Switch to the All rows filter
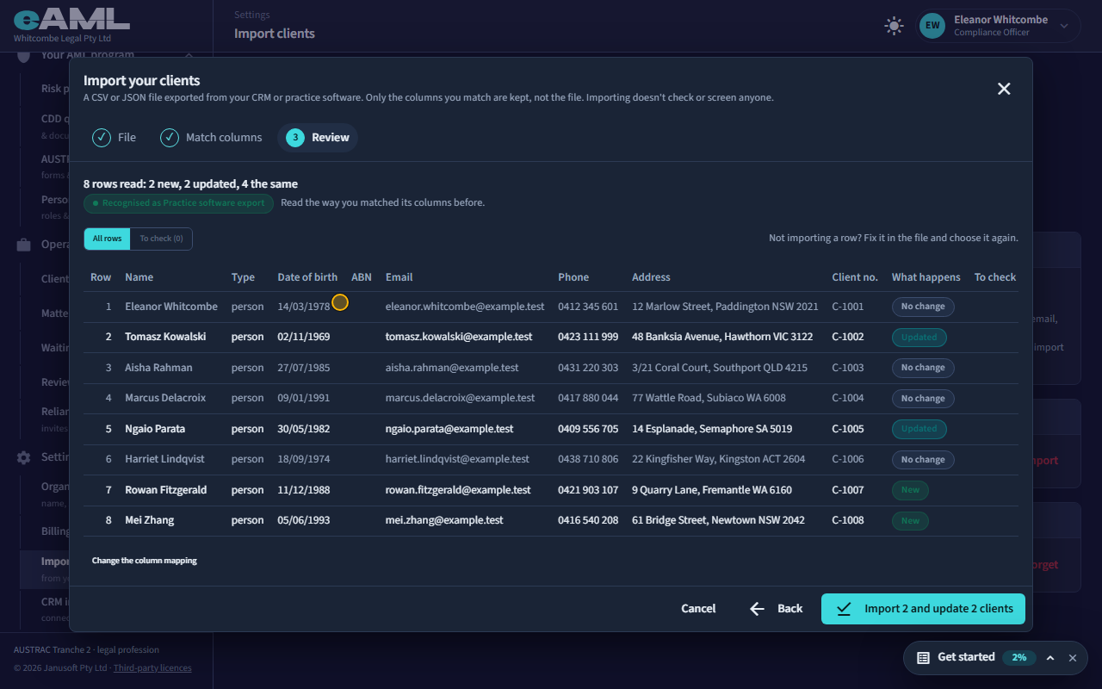Screen dimensions: 1102x689 [108, 239]
